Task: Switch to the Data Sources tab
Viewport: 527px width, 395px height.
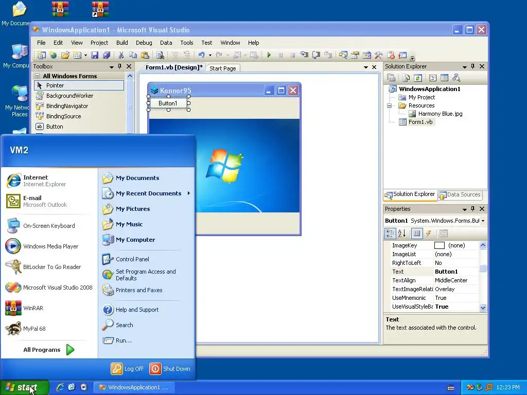Action: point(460,194)
